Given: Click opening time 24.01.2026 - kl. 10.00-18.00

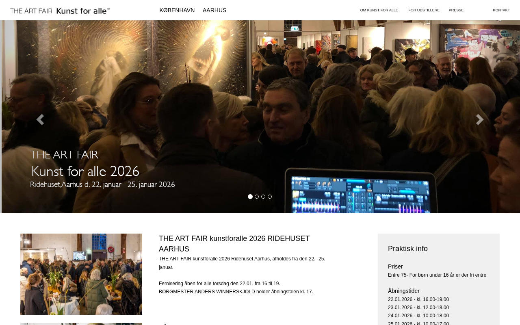Looking at the screenshot, I should tap(418, 316).
